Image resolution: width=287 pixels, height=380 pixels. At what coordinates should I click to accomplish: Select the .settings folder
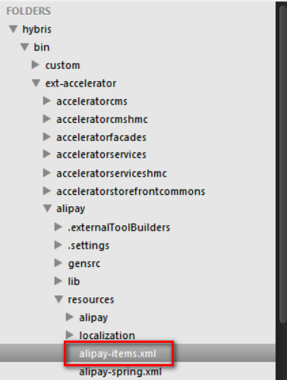point(88,246)
